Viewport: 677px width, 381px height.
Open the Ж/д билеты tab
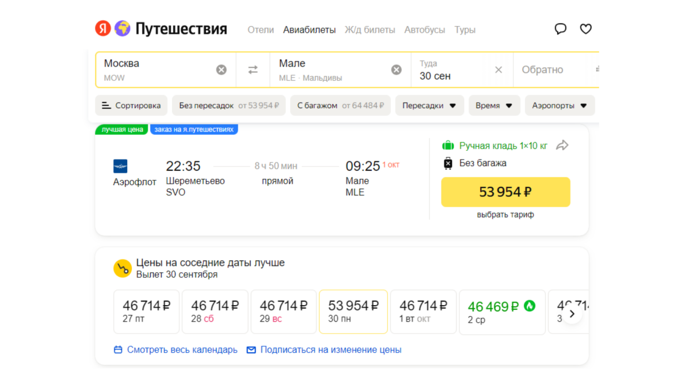(x=370, y=30)
